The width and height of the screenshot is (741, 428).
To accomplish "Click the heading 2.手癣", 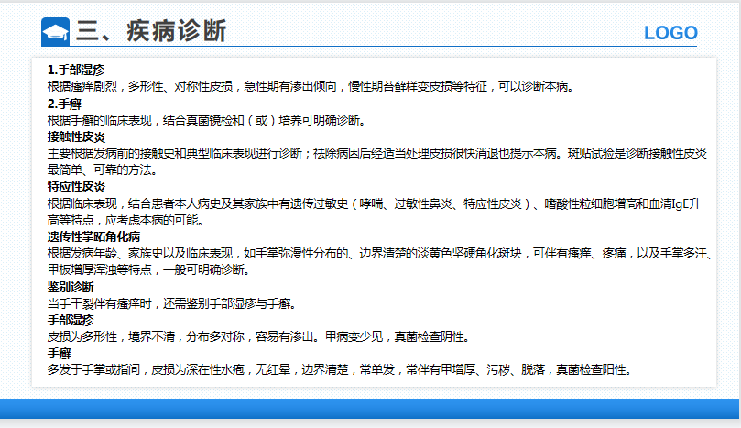I will point(64,104).
